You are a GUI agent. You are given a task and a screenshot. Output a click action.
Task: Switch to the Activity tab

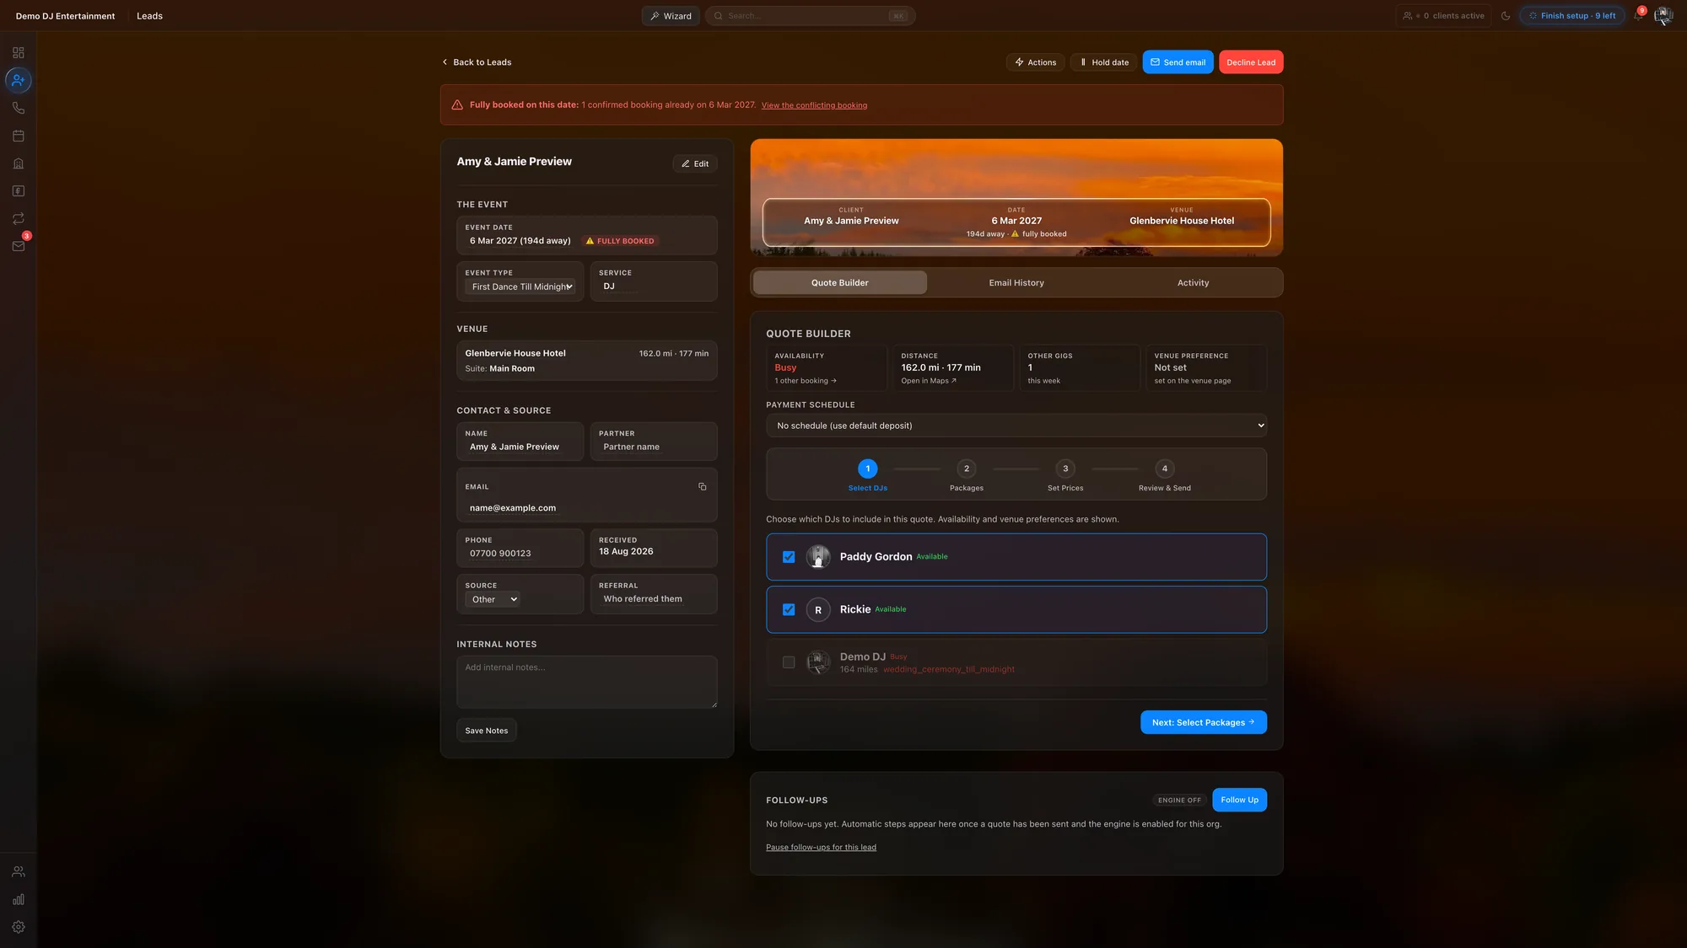[x=1193, y=283]
